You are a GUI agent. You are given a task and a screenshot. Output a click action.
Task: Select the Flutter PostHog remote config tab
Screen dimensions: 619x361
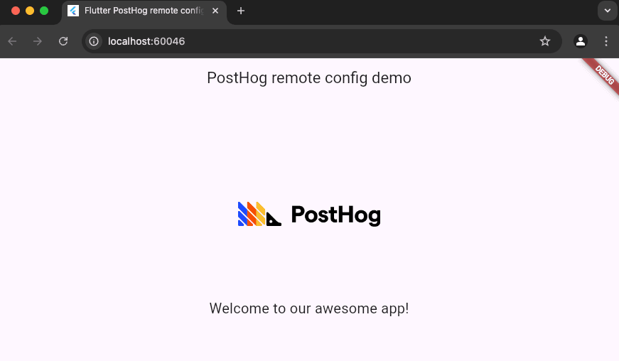(144, 12)
